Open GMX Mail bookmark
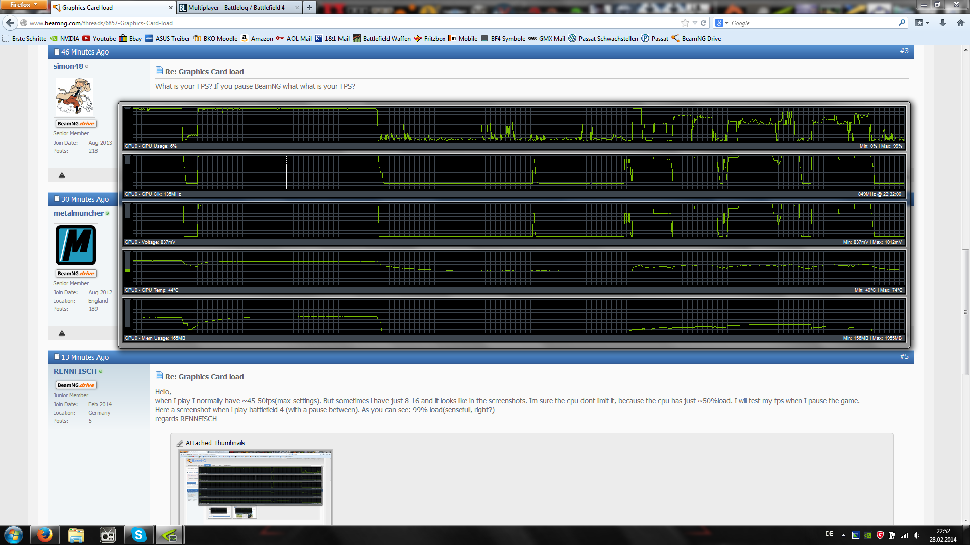Viewport: 970px width, 545px height. click(547, 38)
